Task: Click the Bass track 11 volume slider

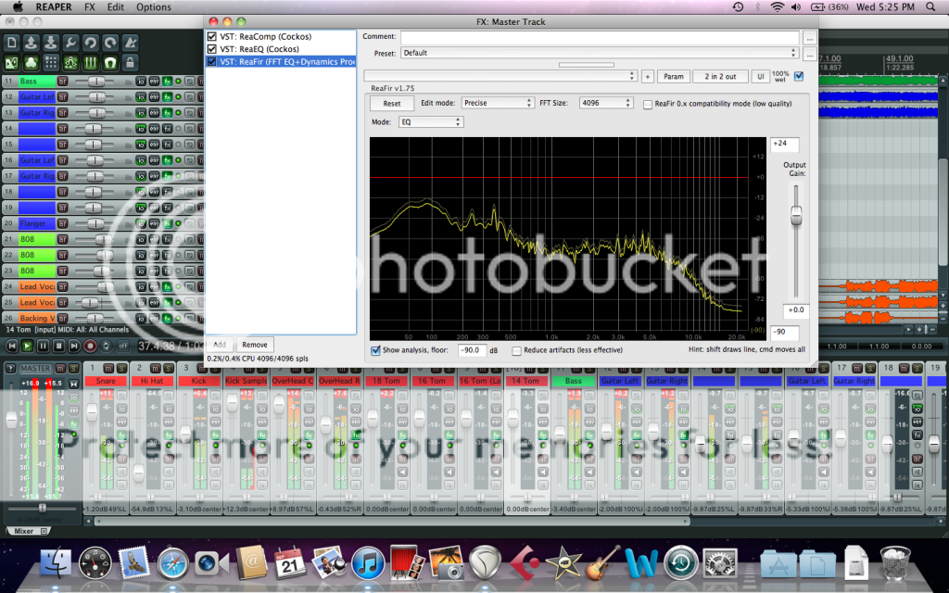Action: [95, 82]
